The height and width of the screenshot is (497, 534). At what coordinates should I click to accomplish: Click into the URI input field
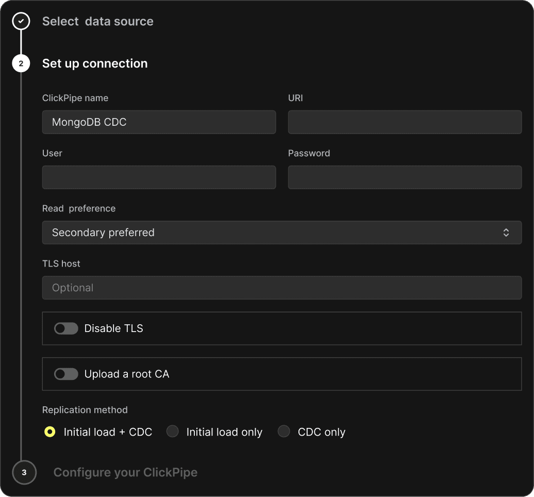(405, 122)
